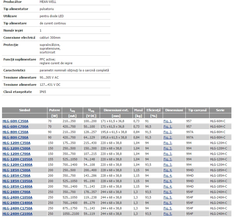This screenshot has height=218, width=234.
Task: Select the IP65 sealing class value
Action: pos(43,92)
